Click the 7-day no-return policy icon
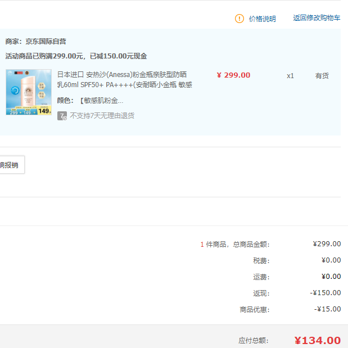This screenshot has height=348, width=348. pyautogui.click(x=62, y=116)
